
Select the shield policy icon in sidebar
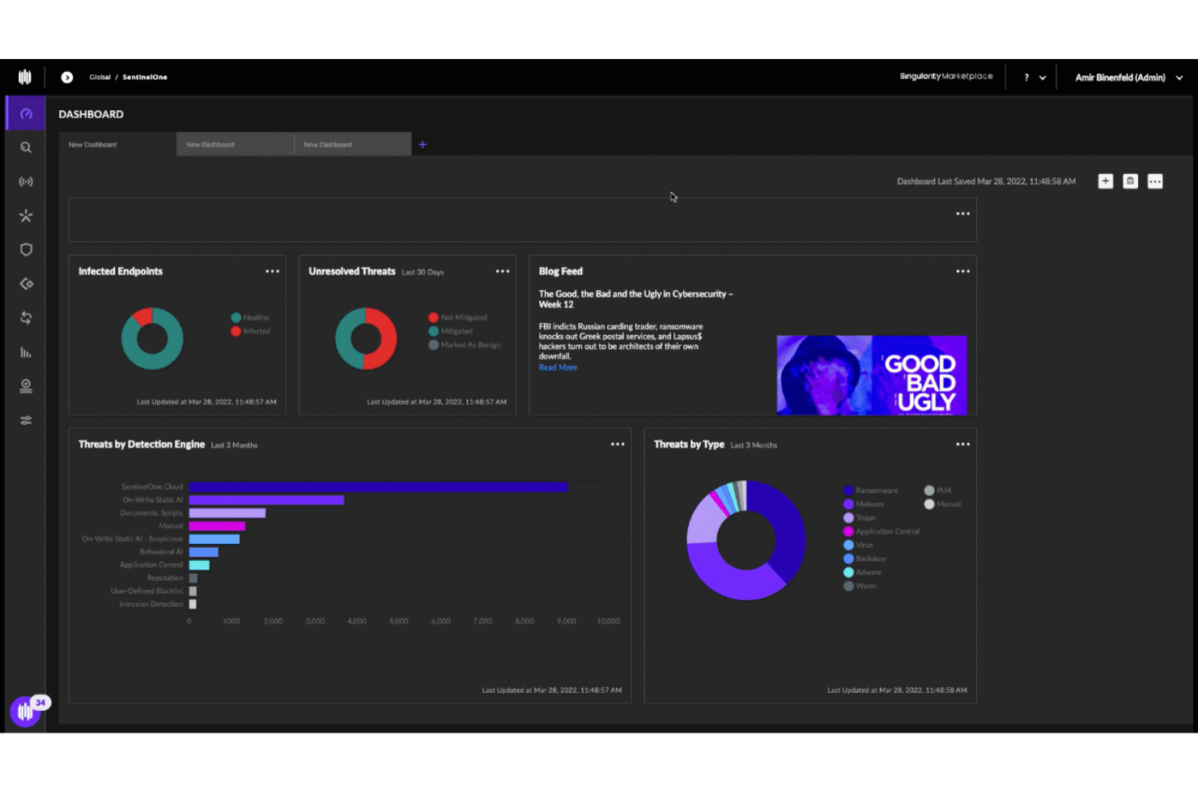[26, 249]
